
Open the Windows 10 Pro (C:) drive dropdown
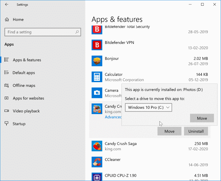coord(148,107)
